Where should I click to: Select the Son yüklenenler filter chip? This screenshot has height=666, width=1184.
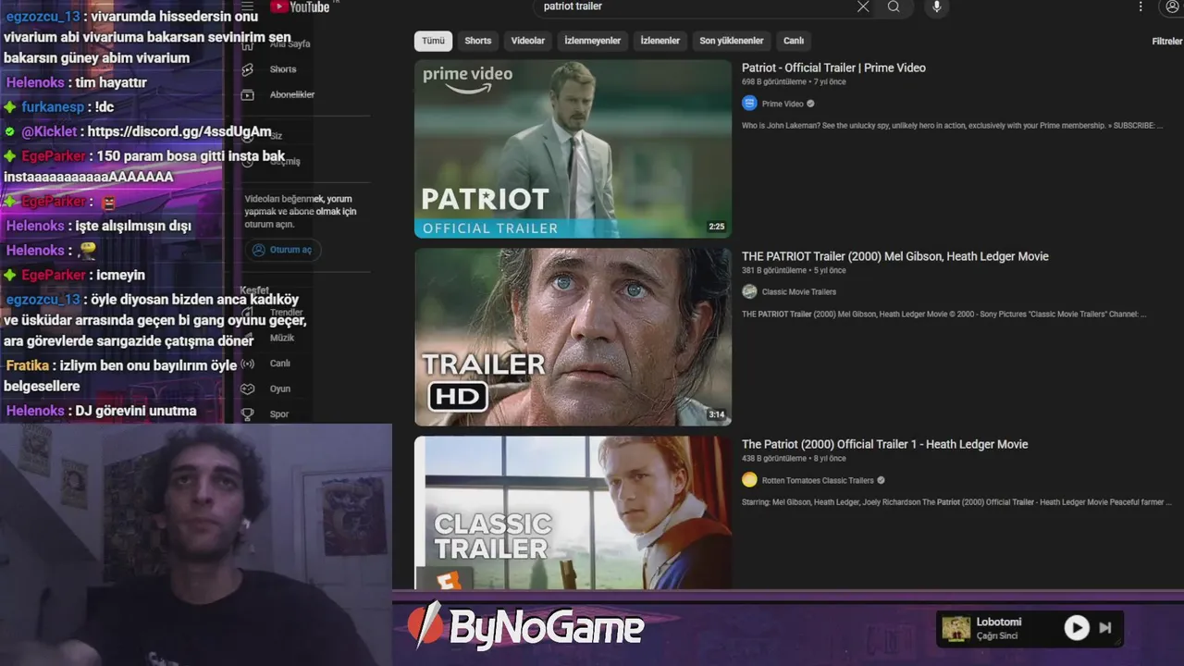pyautogui.click(x=732, y=41)
